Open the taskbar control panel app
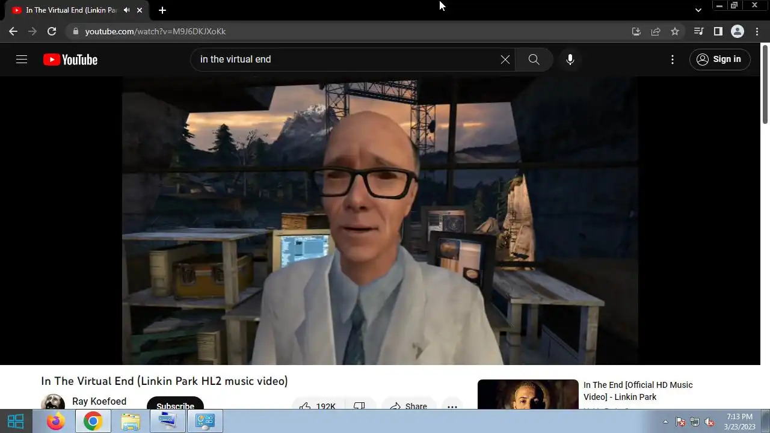Image resolution: width=770 pixels, height=433 pixels. 205,422
